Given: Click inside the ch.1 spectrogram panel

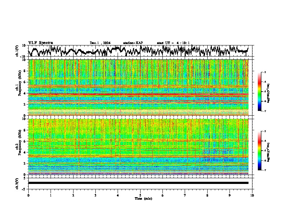Looking at the screenshot, I should [138, 87].
